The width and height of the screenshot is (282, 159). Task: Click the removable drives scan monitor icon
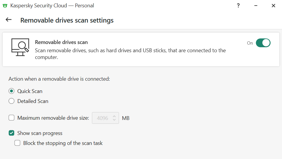(20, 47)
